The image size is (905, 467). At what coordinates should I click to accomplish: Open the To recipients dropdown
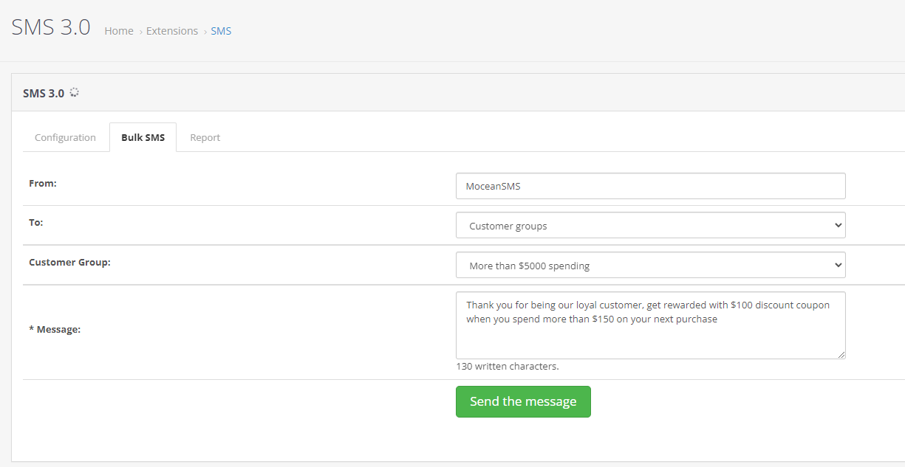click(649, 225)
